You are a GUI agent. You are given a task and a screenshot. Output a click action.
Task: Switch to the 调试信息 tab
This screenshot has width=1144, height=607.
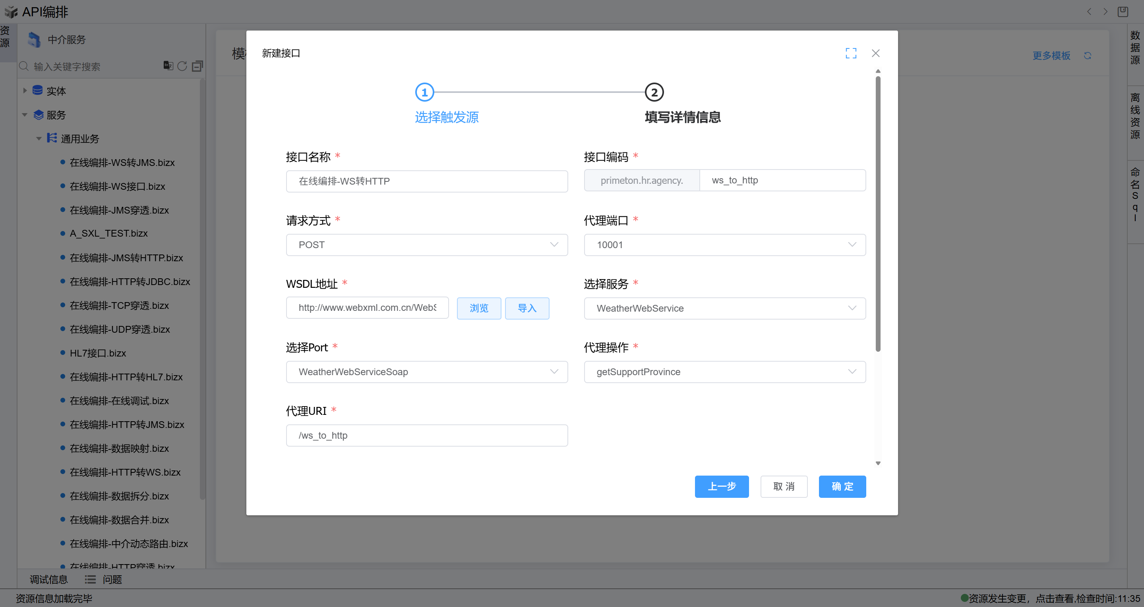pyautogui.click(x=48, y=580)
